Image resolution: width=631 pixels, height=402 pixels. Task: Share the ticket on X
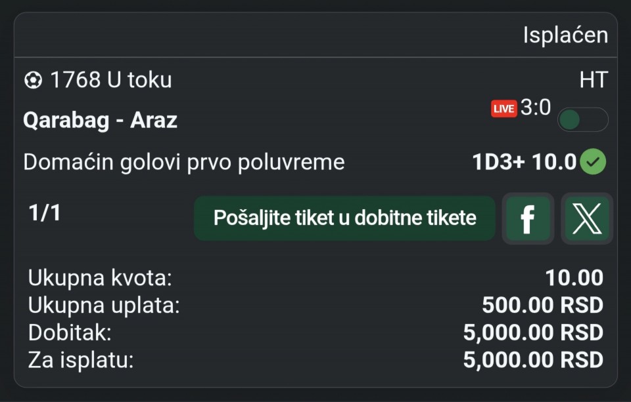coord(586,218)
